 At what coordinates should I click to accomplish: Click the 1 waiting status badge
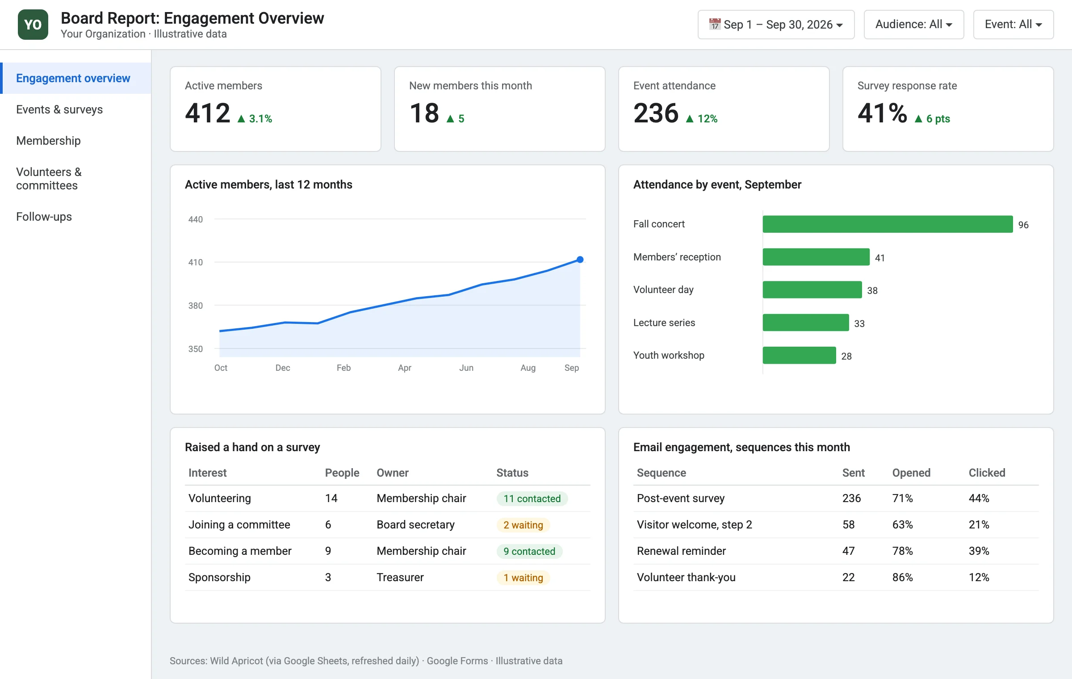coord(523,578)
